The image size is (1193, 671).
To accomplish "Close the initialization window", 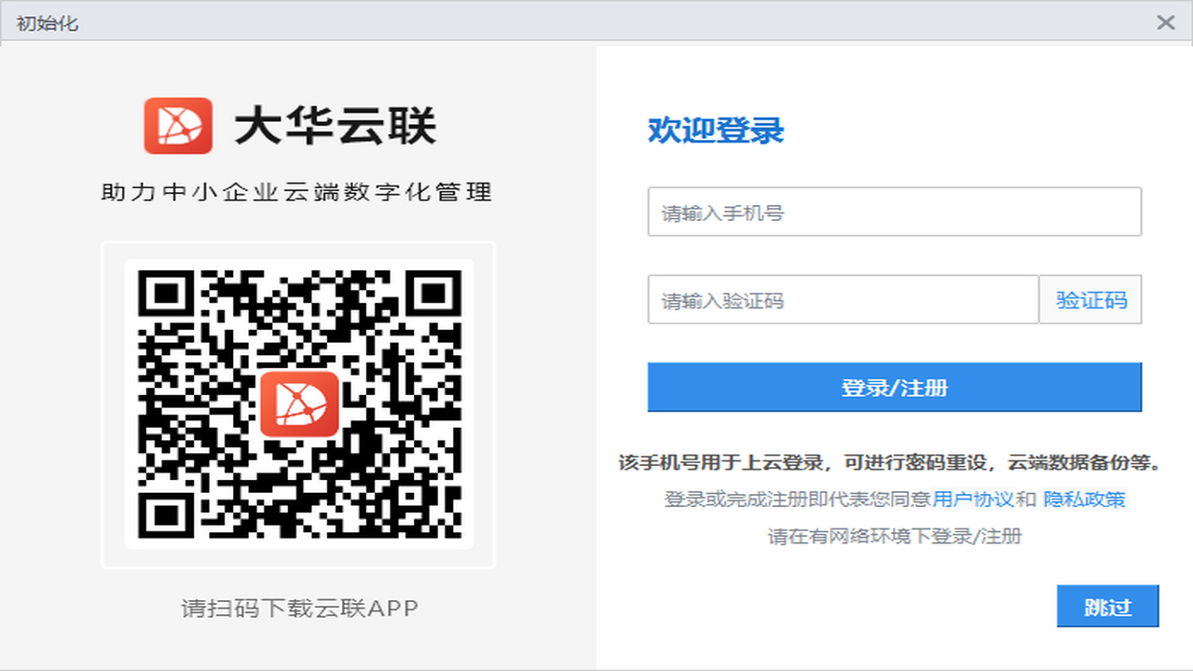I will 1165,21.
